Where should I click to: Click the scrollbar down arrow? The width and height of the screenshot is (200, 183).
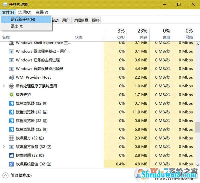pos(198,165)
